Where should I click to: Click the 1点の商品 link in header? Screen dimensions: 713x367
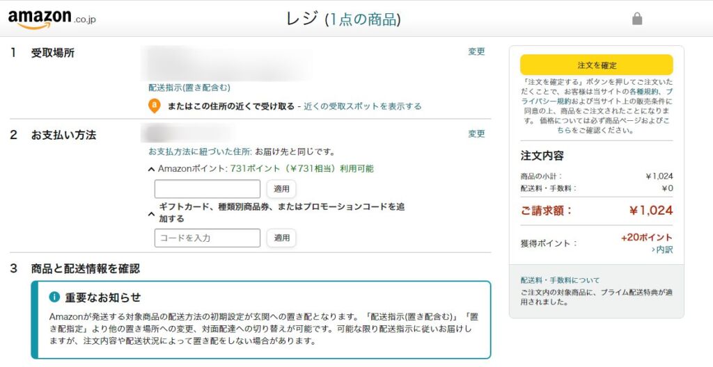(x=363, y=19)
